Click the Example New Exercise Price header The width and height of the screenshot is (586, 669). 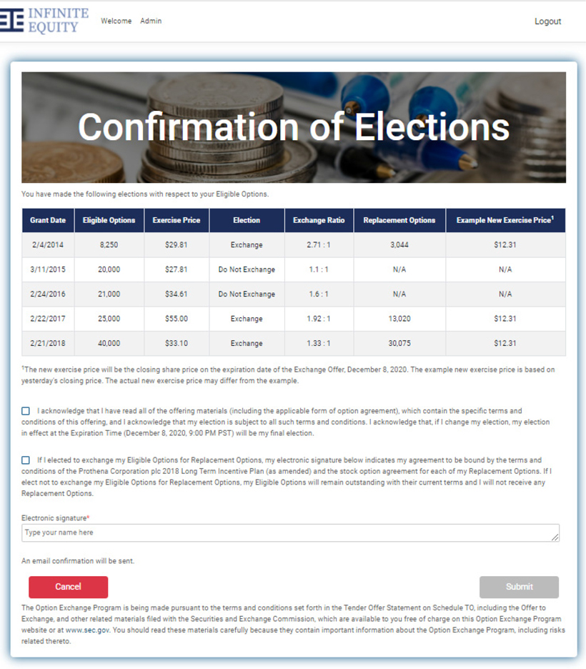click(x=505, y=220)
